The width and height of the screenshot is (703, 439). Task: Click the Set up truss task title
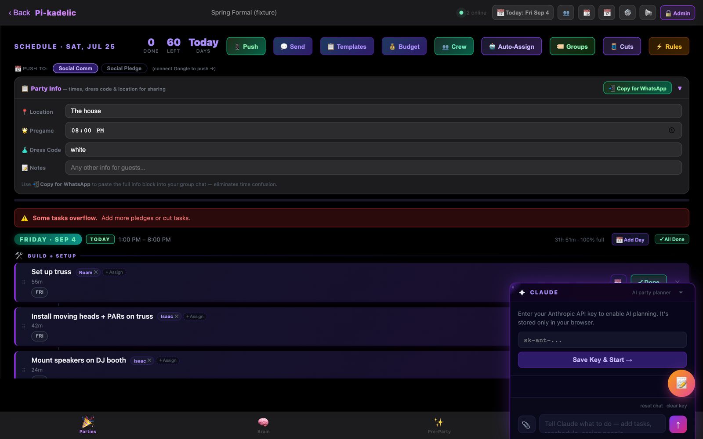(51, 272)
